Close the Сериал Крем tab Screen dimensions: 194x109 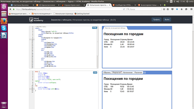pos(84,5)
